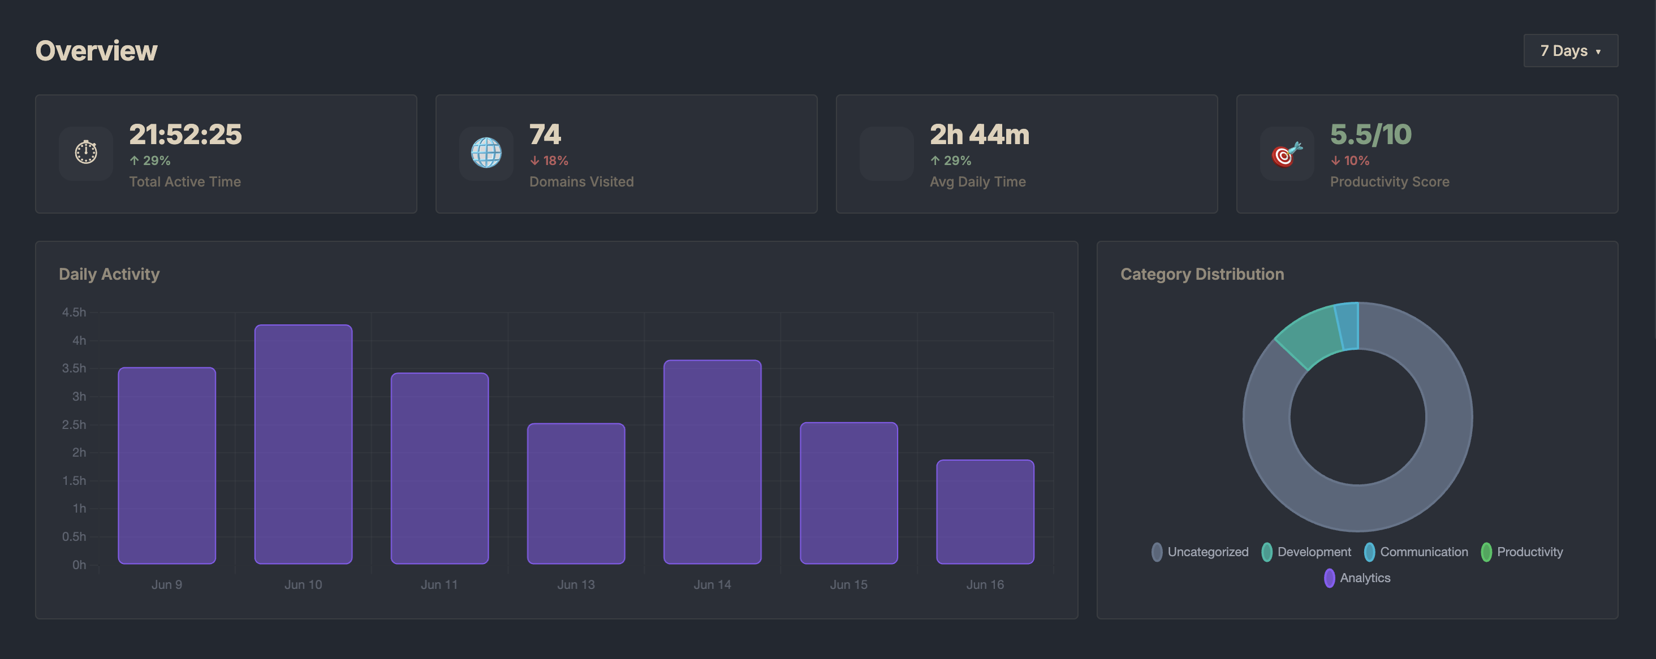Click the Daily Activity heading
Image resolution: width=1656 pixels, height=659 pixels.
(x=109, y=274)
